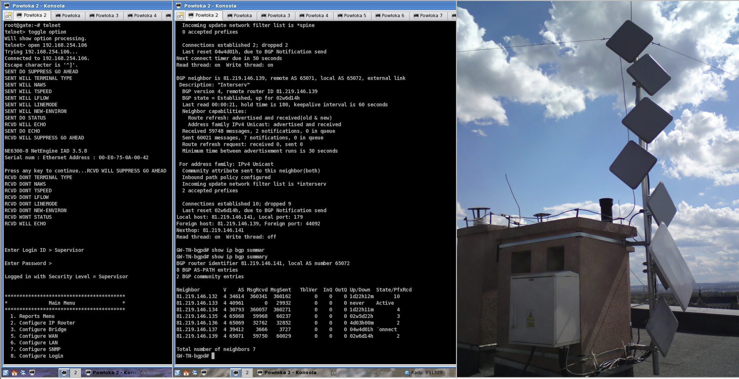Click home folder icon on left panel
Screen dimensions: 739x379
tap(14, 373)
